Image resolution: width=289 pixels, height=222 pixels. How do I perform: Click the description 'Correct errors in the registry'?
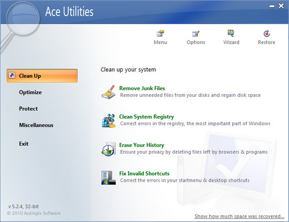tap(195, 124)
